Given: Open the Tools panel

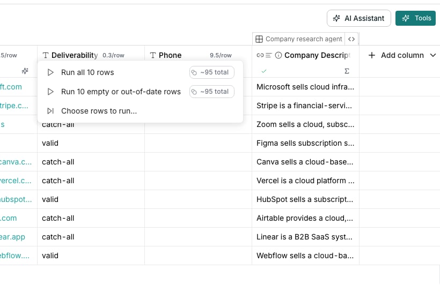Looking at the screenshot, I should pyautogui.click(x=415, y=18).
